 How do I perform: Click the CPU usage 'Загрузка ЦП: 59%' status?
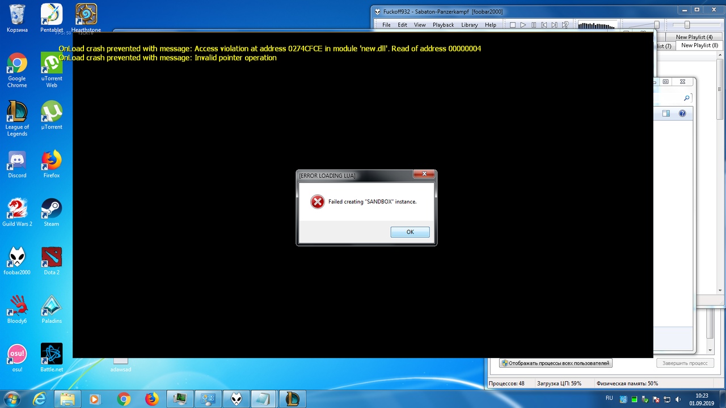(559, 384)
